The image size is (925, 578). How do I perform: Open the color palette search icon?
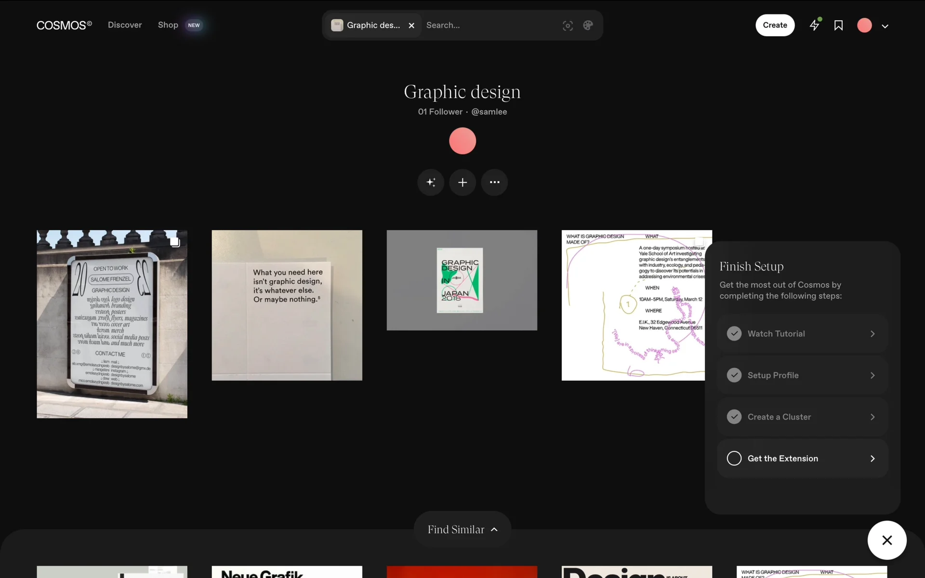click(588, 26)
